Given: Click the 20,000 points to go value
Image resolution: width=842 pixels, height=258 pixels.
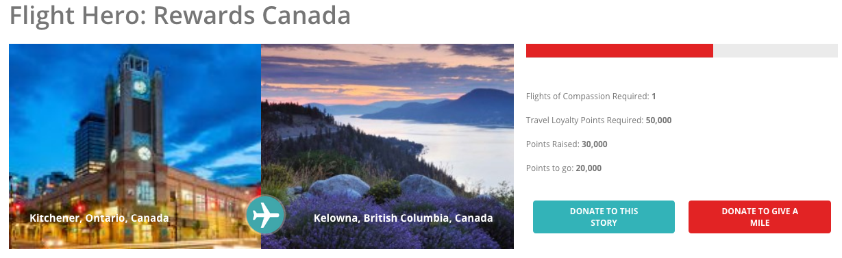Looking at the screenshot, I should (x=589, y=168).
